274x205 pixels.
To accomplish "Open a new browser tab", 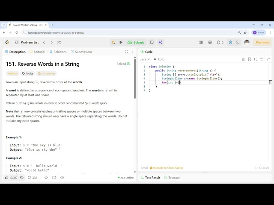I will pos(52,25).
